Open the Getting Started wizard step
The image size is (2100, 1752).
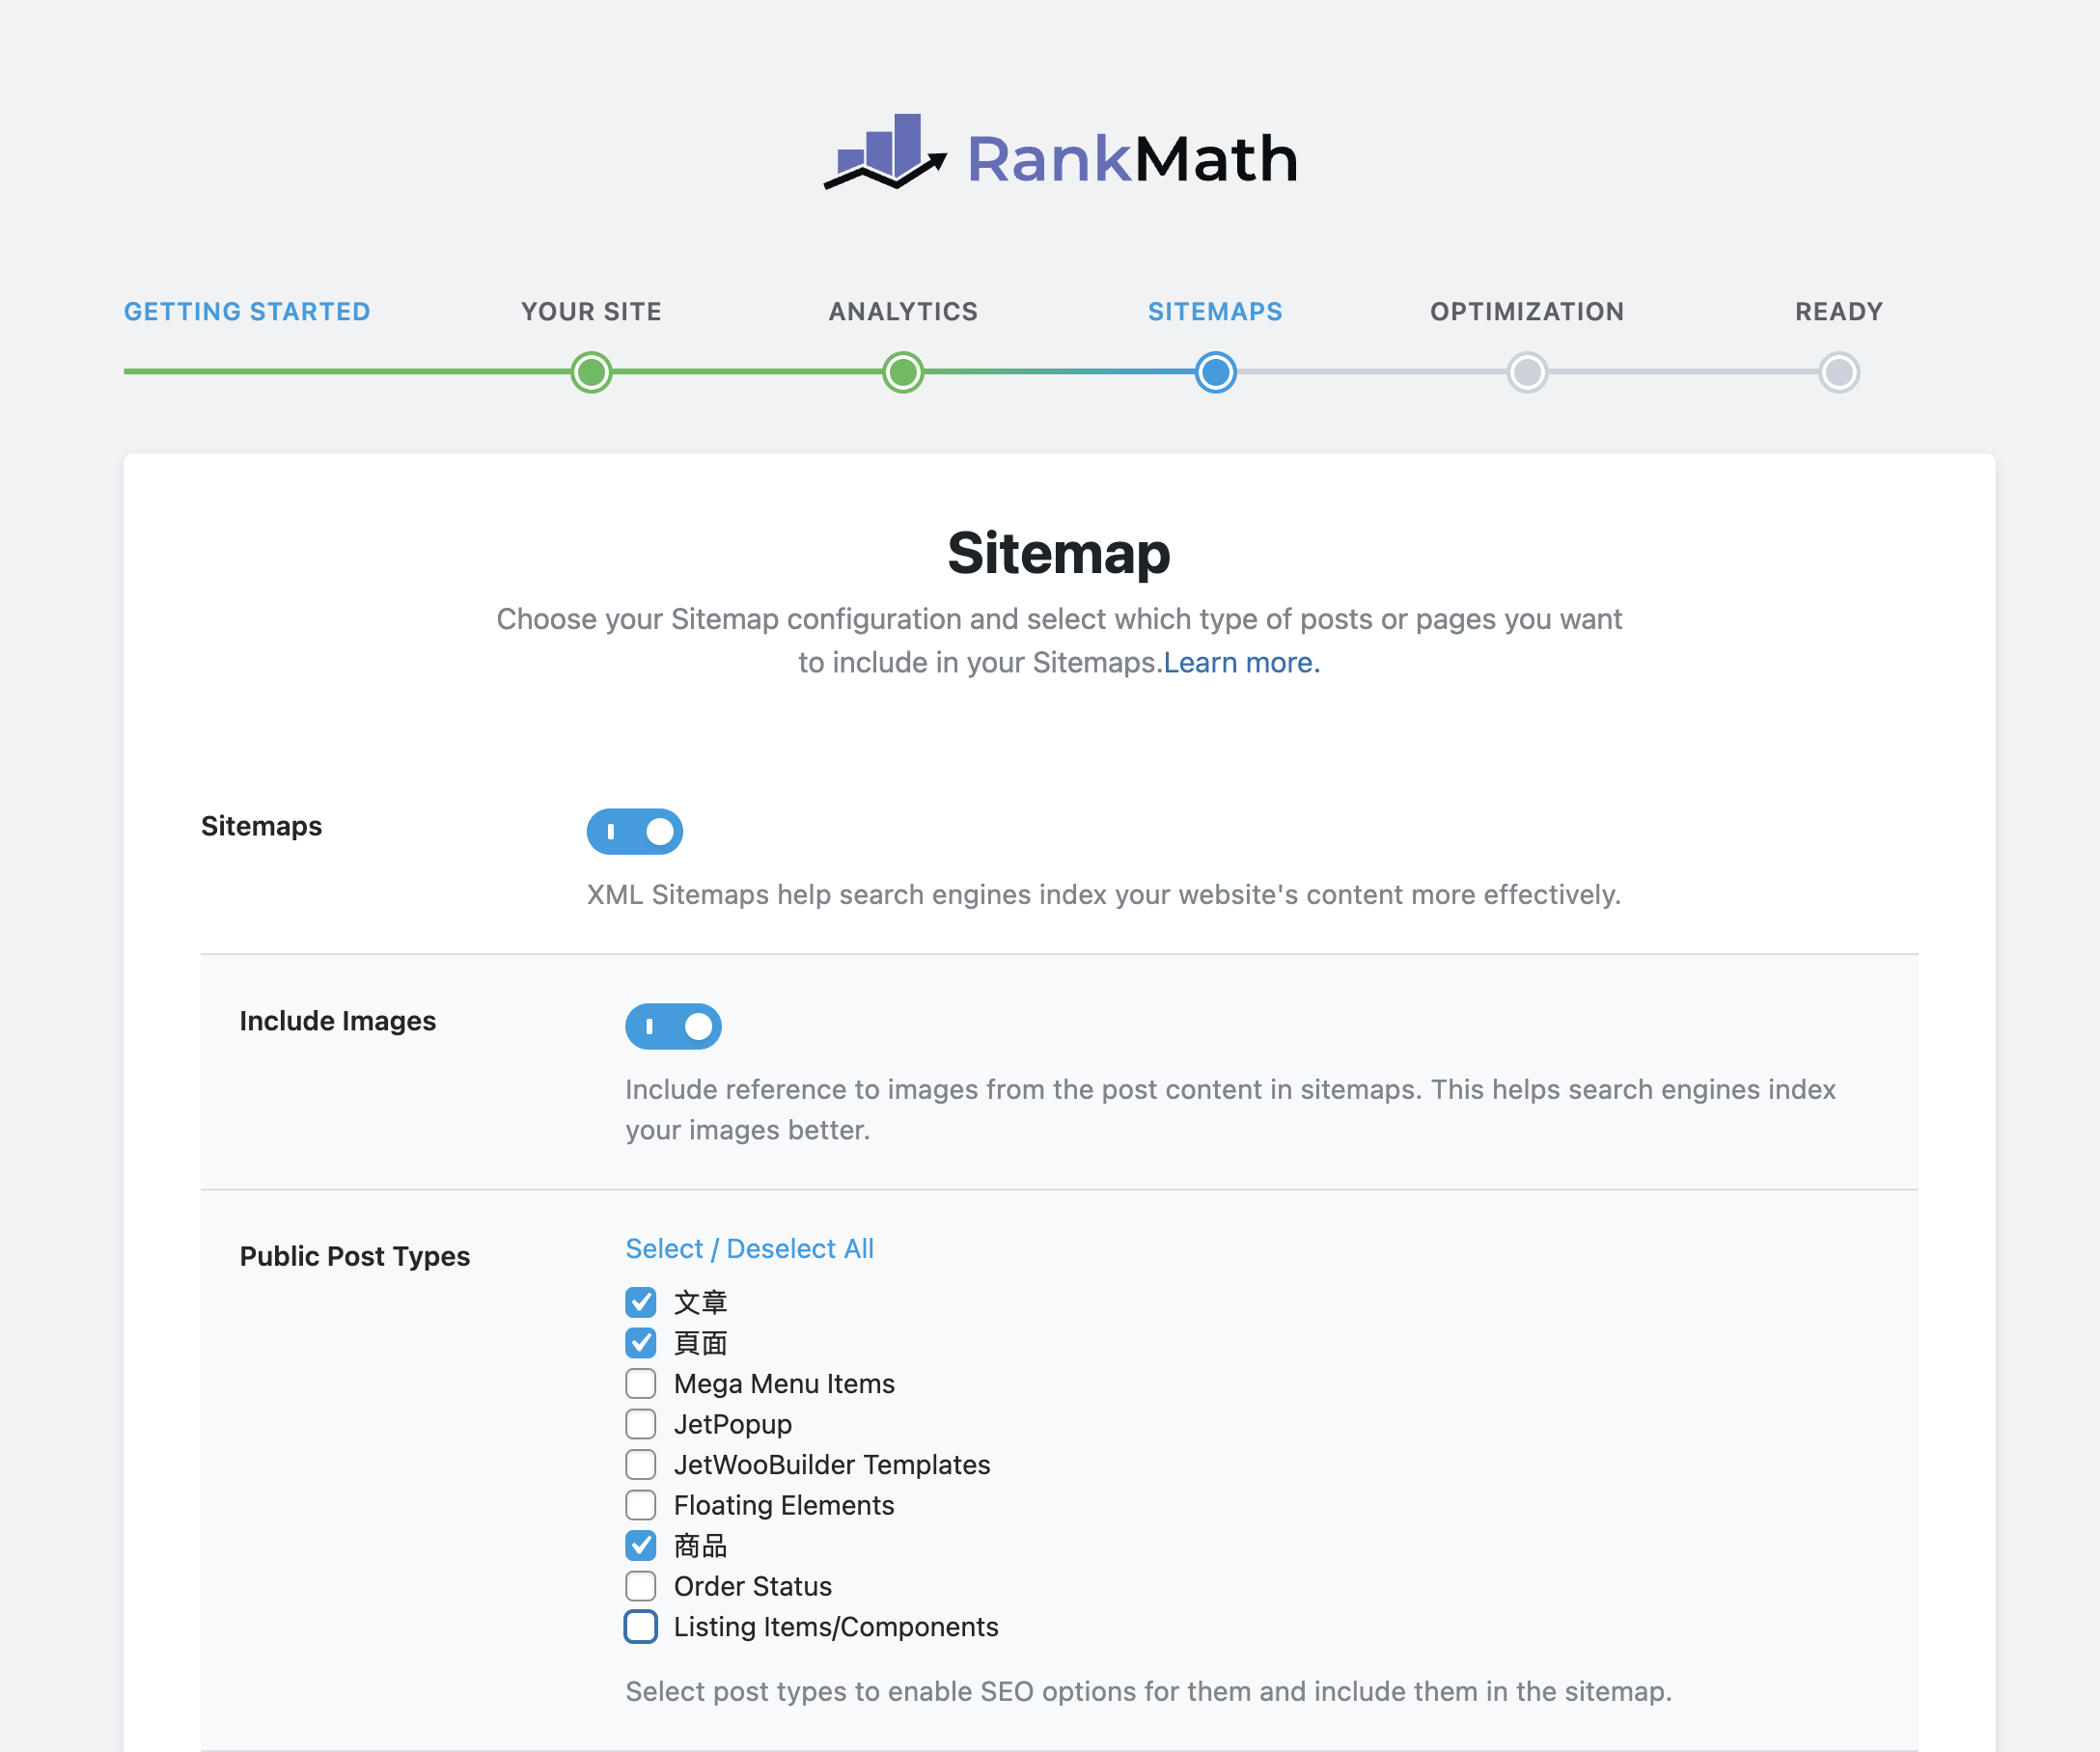(x=247, y=312)
